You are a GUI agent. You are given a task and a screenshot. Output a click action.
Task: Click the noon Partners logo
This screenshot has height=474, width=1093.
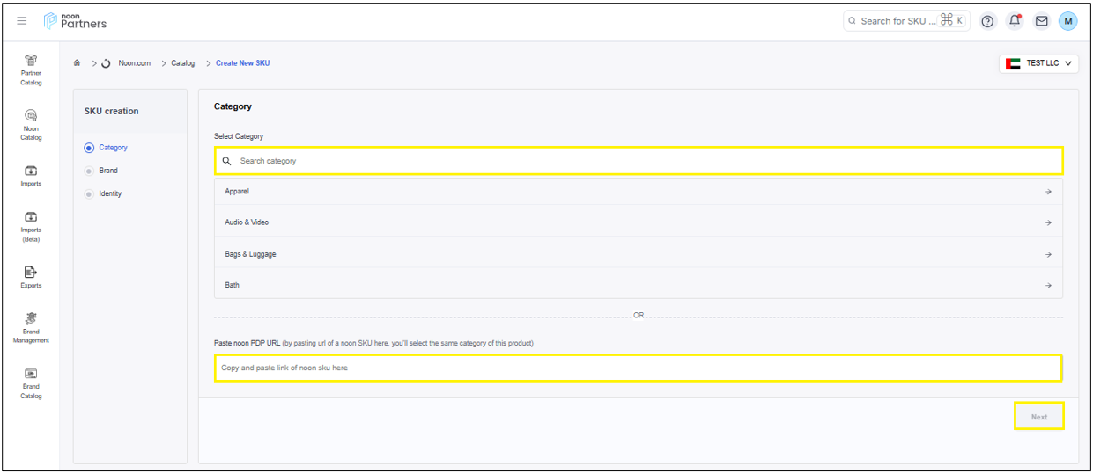(x=76, y=20)
